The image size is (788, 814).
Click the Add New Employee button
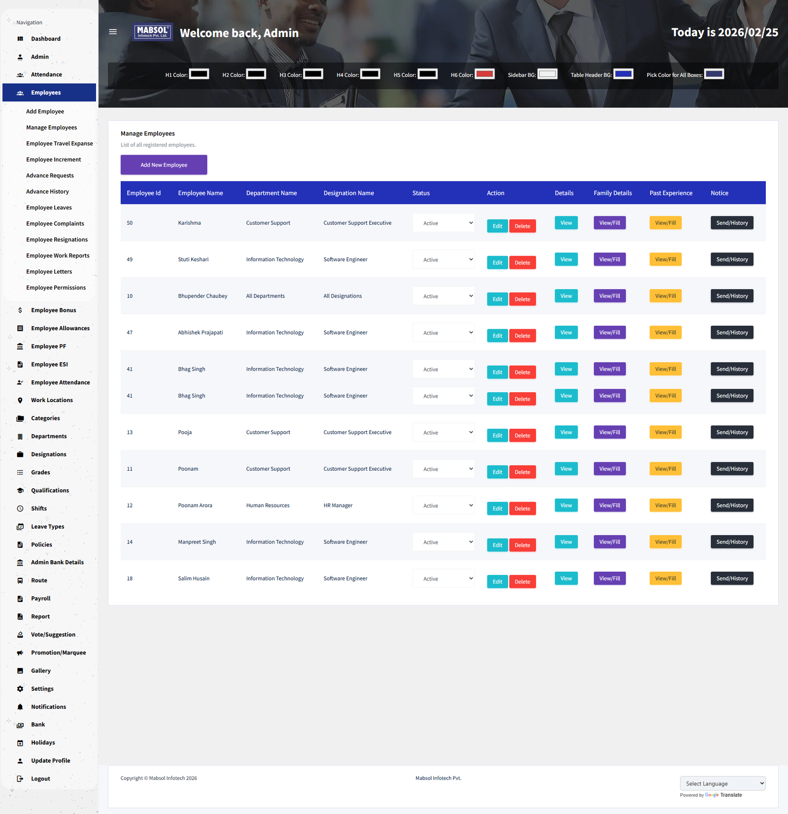(164, 165)
